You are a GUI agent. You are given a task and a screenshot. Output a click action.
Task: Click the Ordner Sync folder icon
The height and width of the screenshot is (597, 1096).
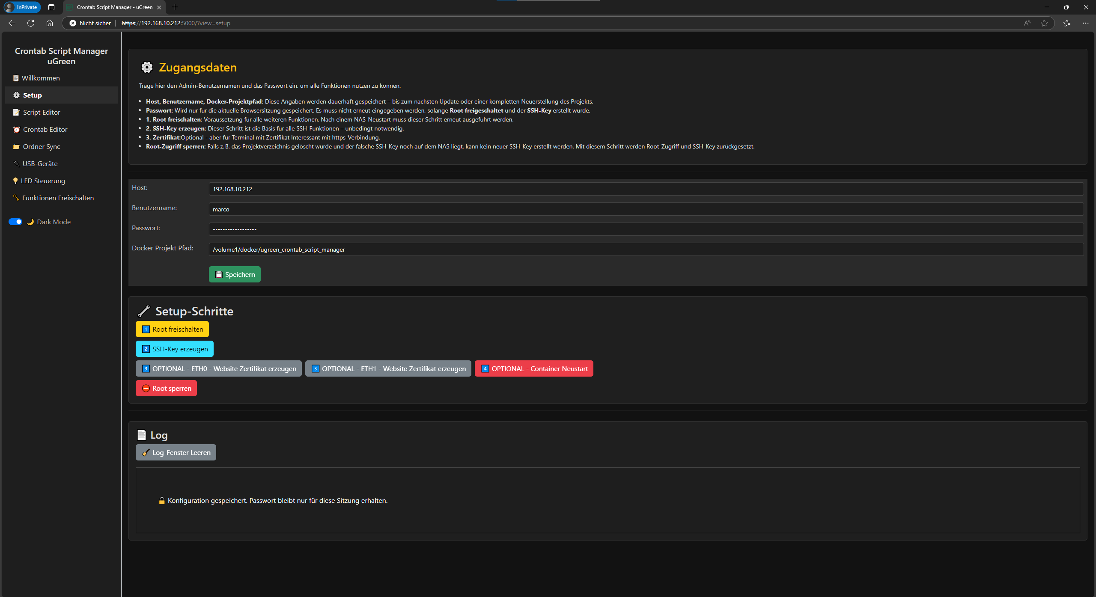pos(17,146)
